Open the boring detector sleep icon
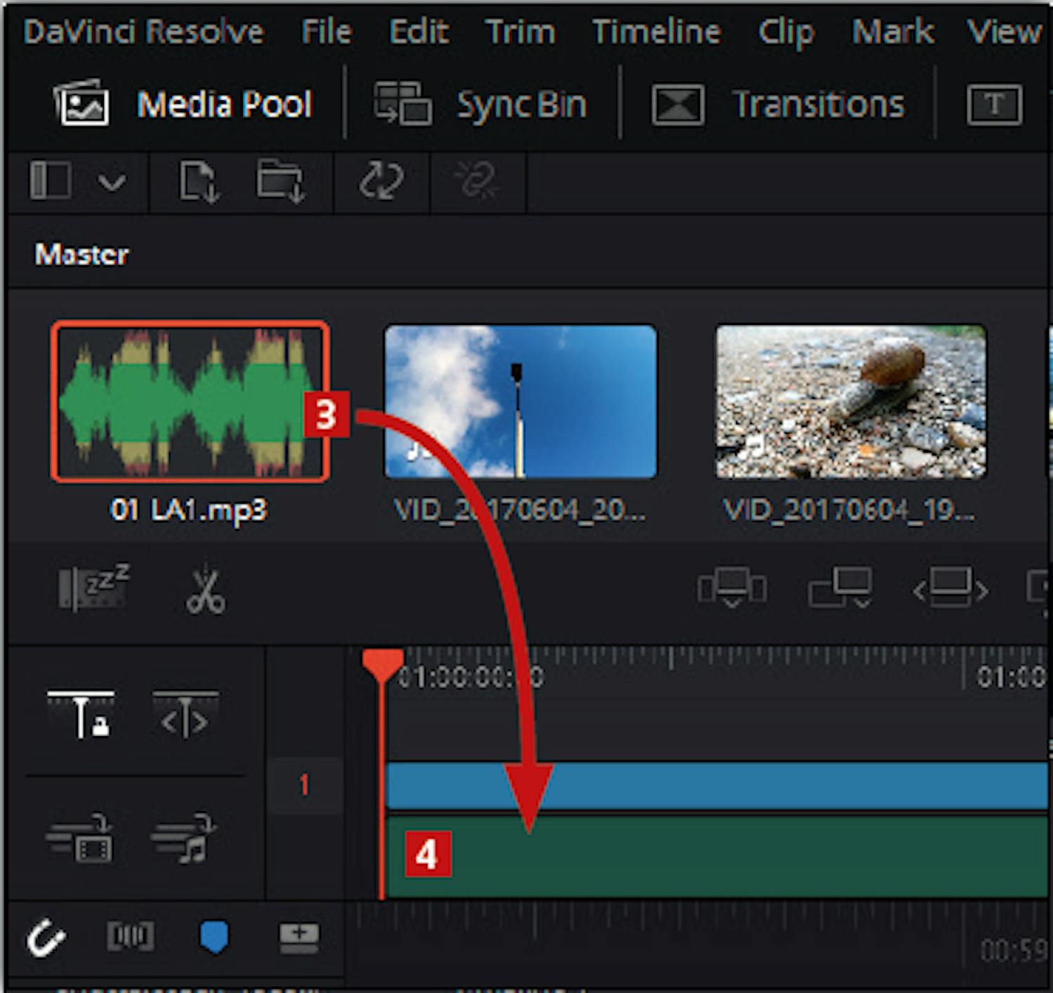 (94, 587)
